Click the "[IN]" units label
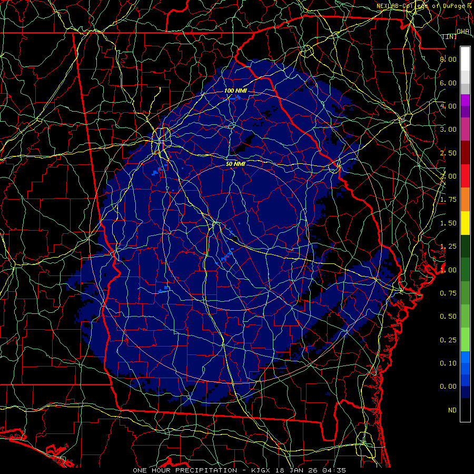The width and height of the screenshot is (474, 474). (x=450, y=36)
